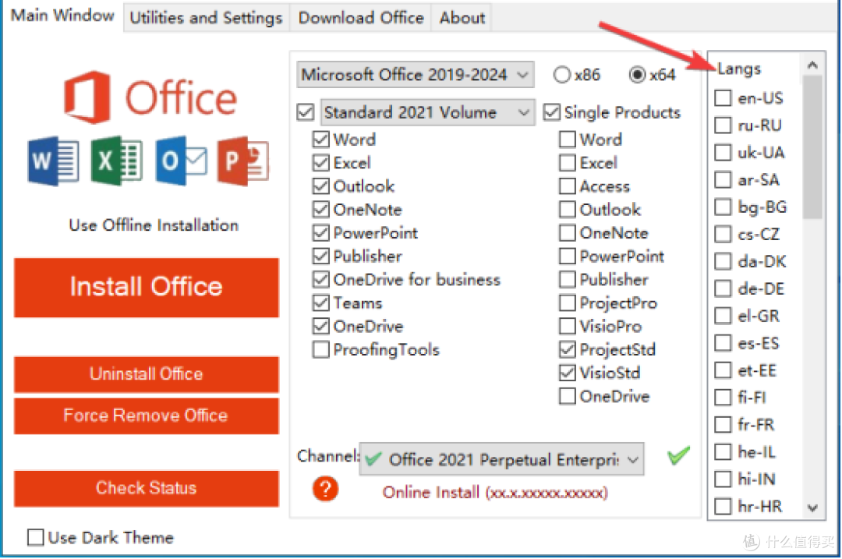Enable the ProofingTools checkbox
The height and width of the screenshot is (559, 842).
click(x=321, y=349)
